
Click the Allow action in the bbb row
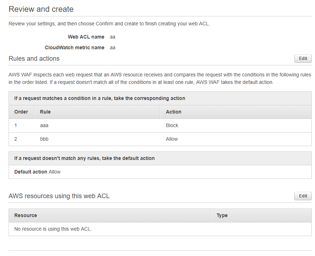[172, 139]
